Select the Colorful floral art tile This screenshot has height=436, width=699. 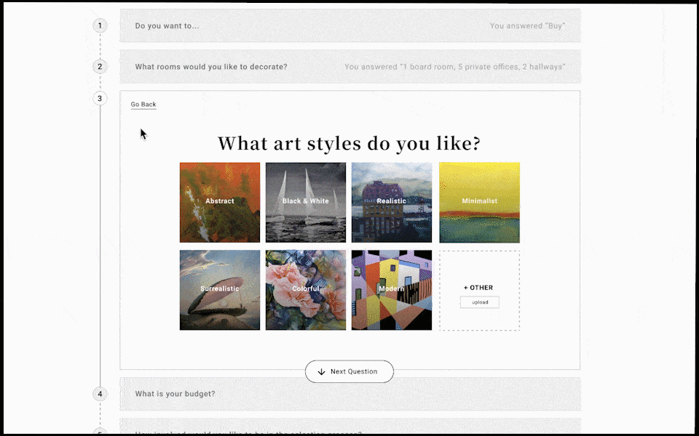[306, 290]
